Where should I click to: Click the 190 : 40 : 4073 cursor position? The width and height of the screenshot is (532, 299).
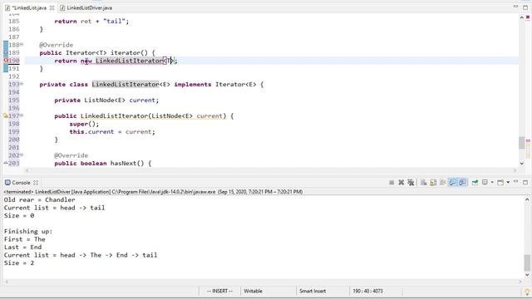[367, 291]
